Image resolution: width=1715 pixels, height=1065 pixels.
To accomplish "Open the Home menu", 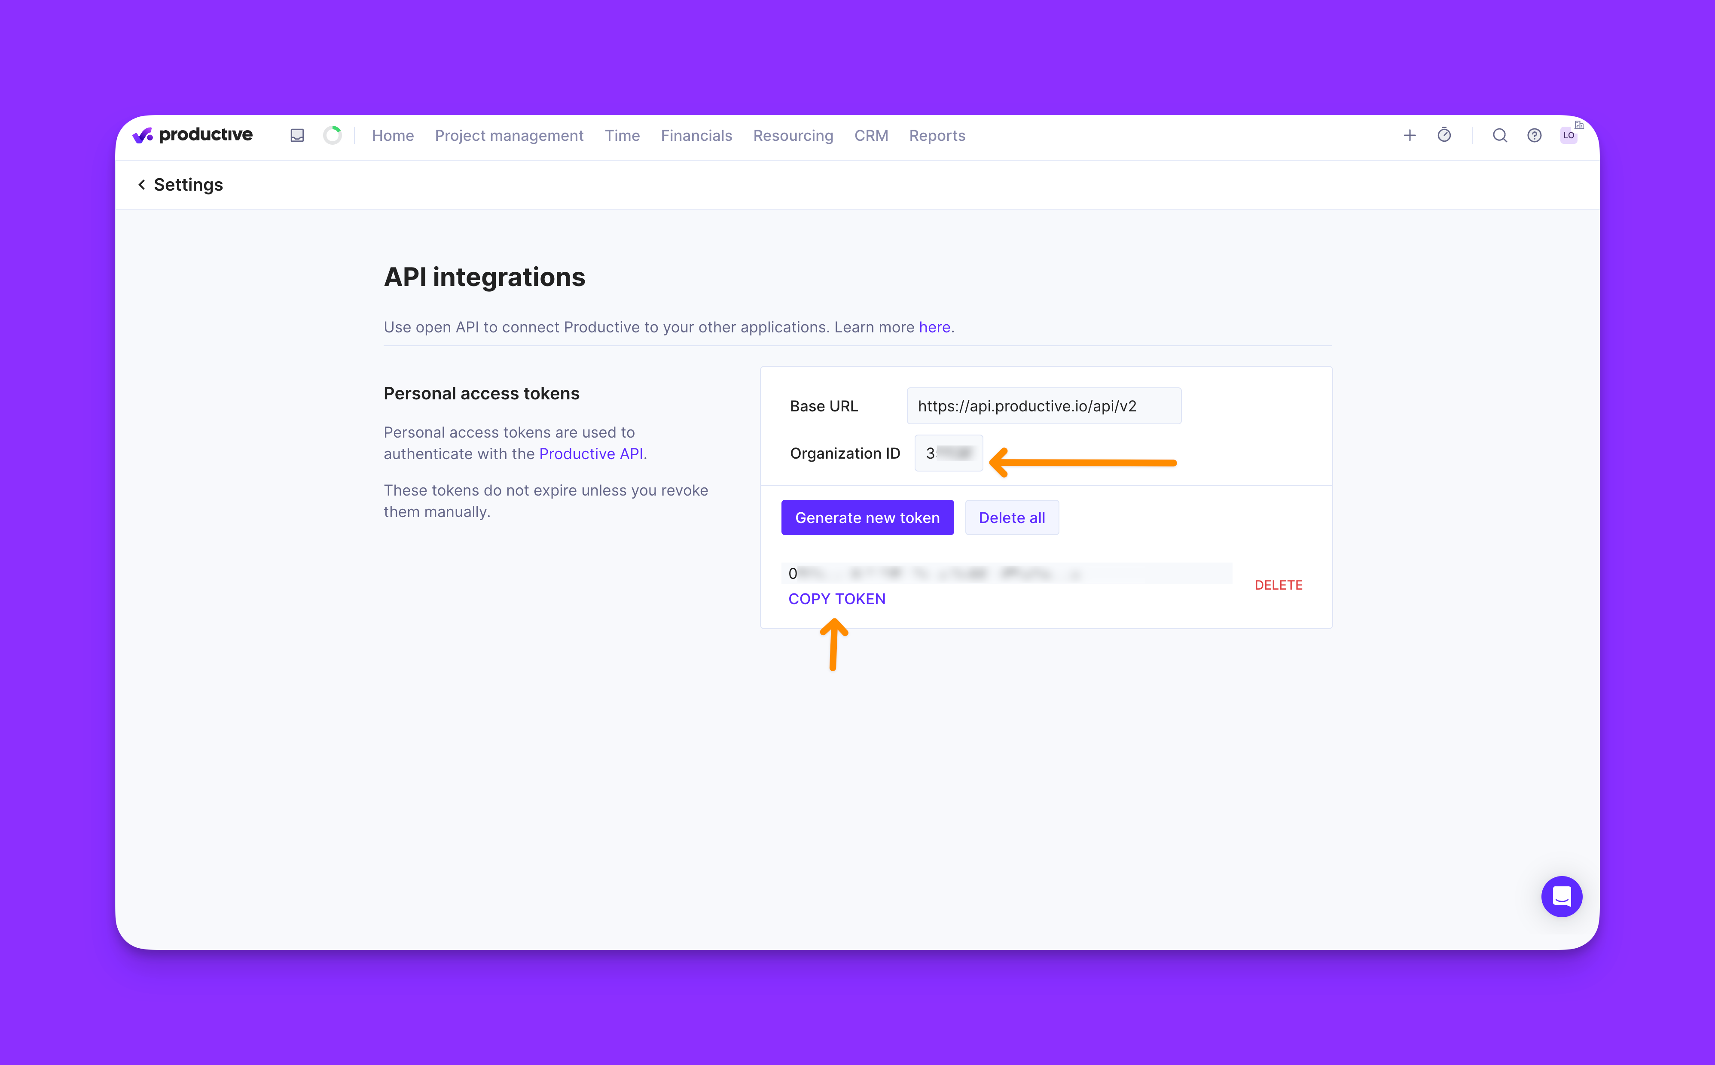I will coord(393,135).
